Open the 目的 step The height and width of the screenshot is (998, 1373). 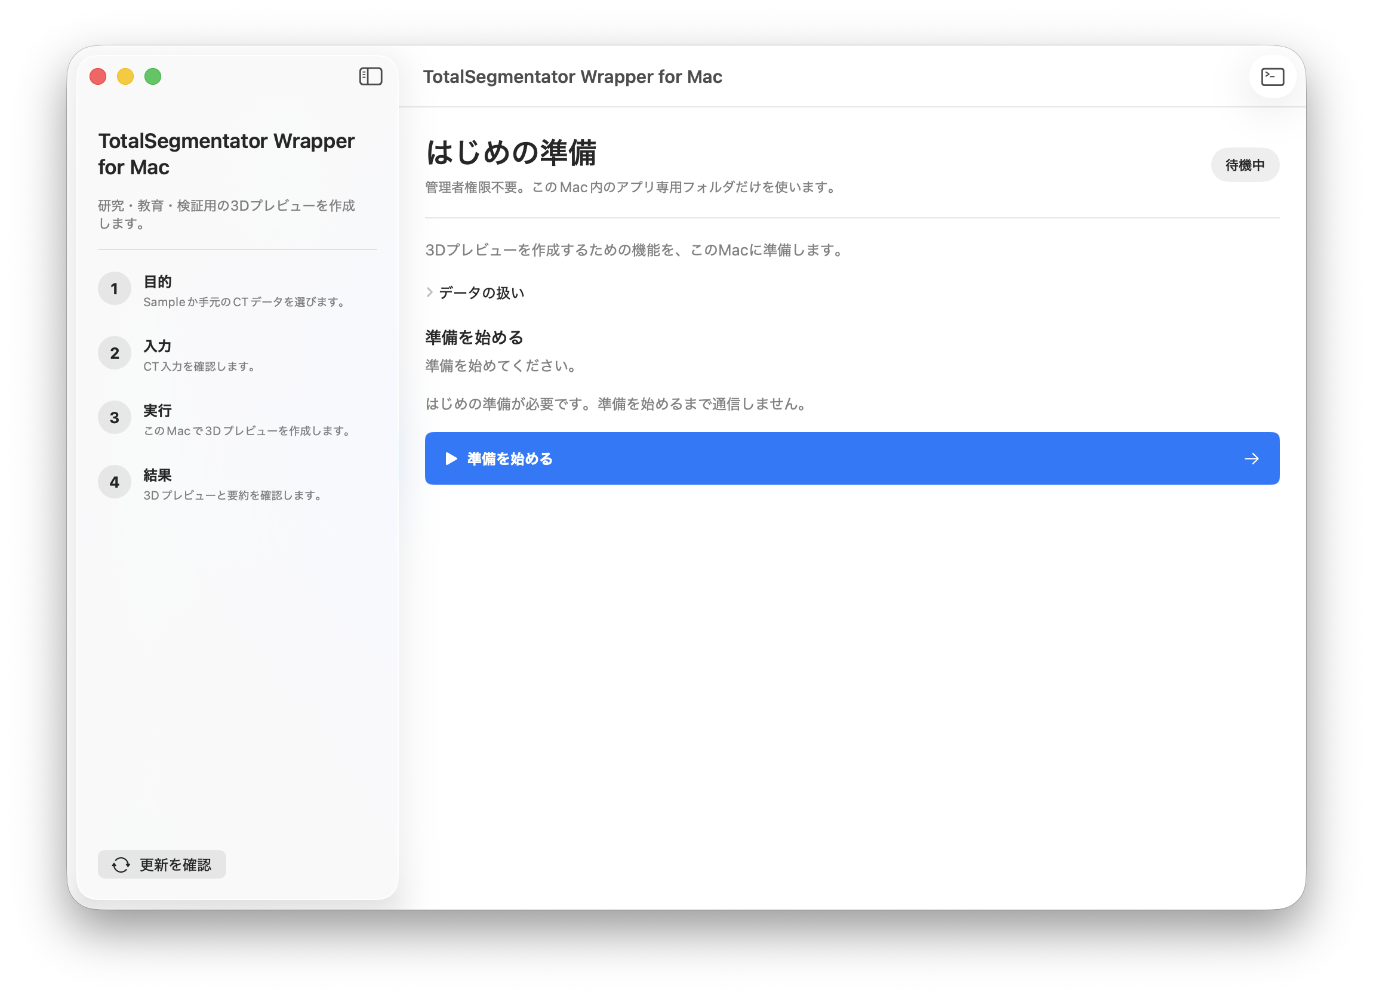pos(238,291)
